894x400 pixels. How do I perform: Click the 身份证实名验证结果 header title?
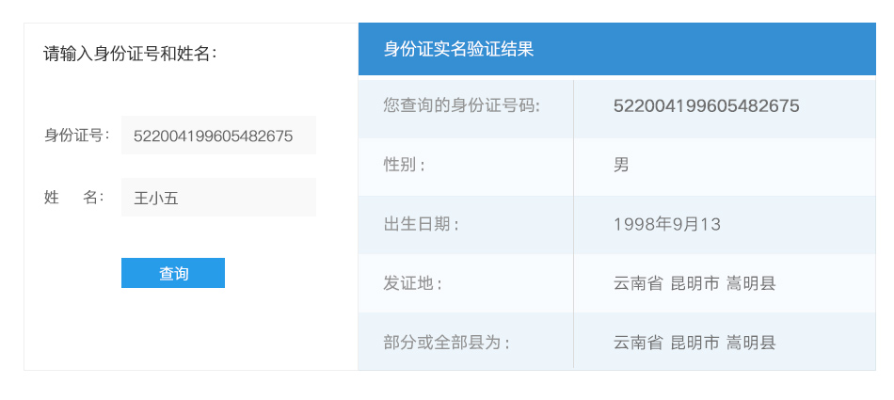458,49
